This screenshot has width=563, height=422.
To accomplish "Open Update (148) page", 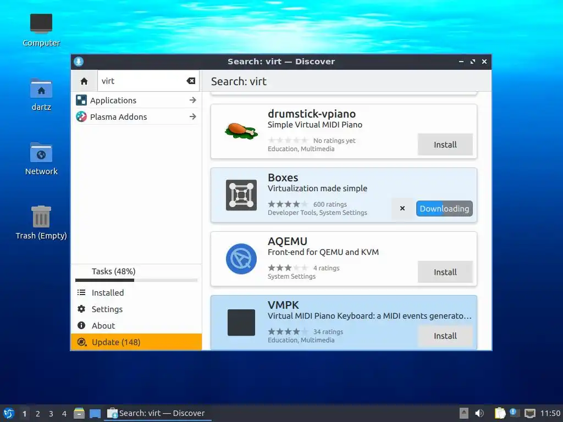I will [136, 342].
